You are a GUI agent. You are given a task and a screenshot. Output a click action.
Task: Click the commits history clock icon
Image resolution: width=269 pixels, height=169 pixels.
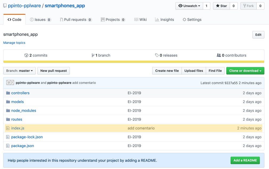(x=26, y=55)
